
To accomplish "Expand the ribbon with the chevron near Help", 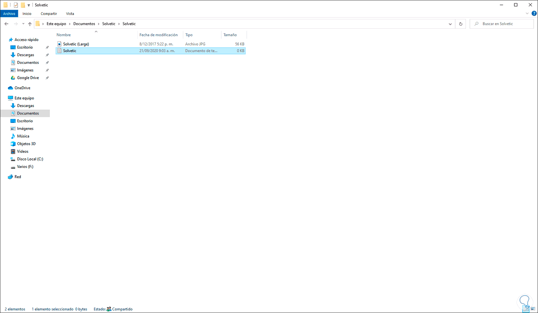I will click(x=527, y=14).
